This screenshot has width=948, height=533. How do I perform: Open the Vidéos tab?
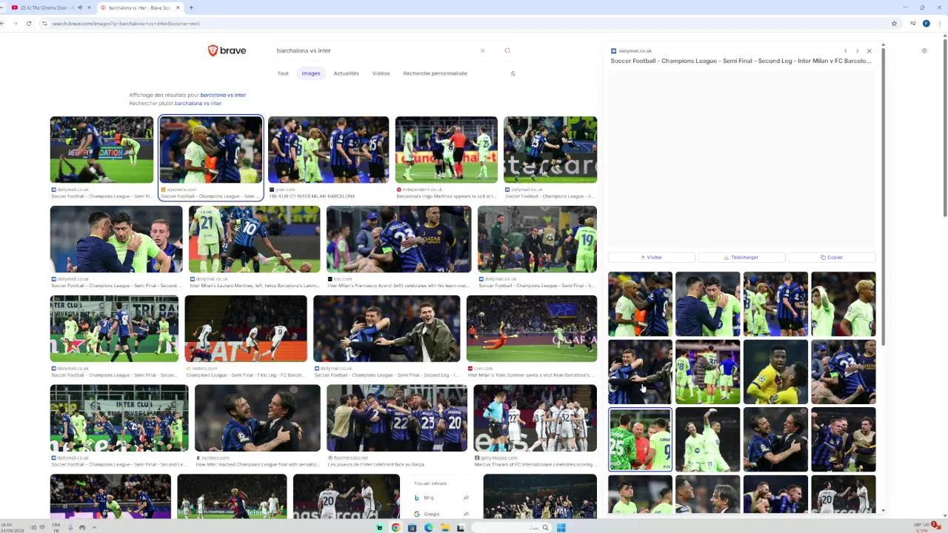(x=381, y=73)
